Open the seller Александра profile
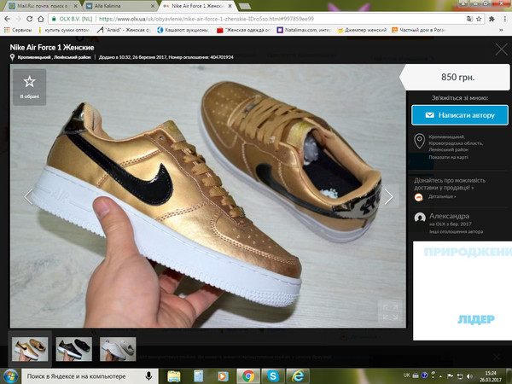Viewport: 512px width, 384px height. (449, 216)
